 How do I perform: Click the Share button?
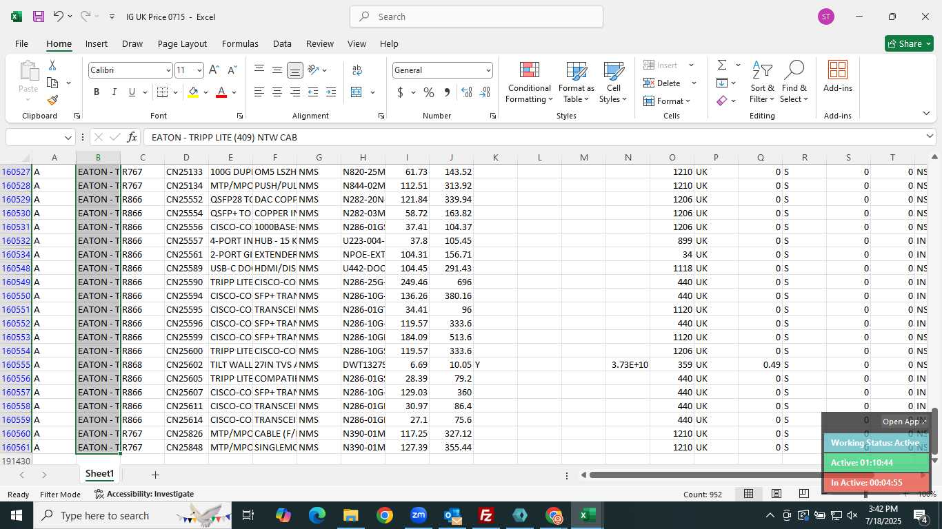909,43
